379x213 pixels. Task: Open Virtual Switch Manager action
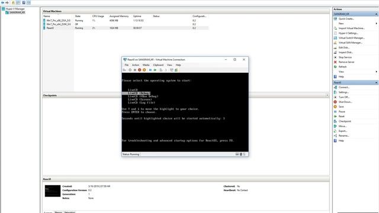pos(351,38)
